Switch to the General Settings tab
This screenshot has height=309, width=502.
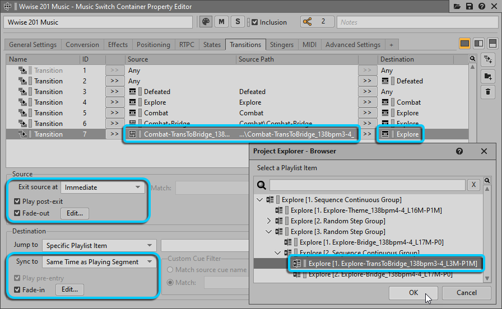coord(32,45)
